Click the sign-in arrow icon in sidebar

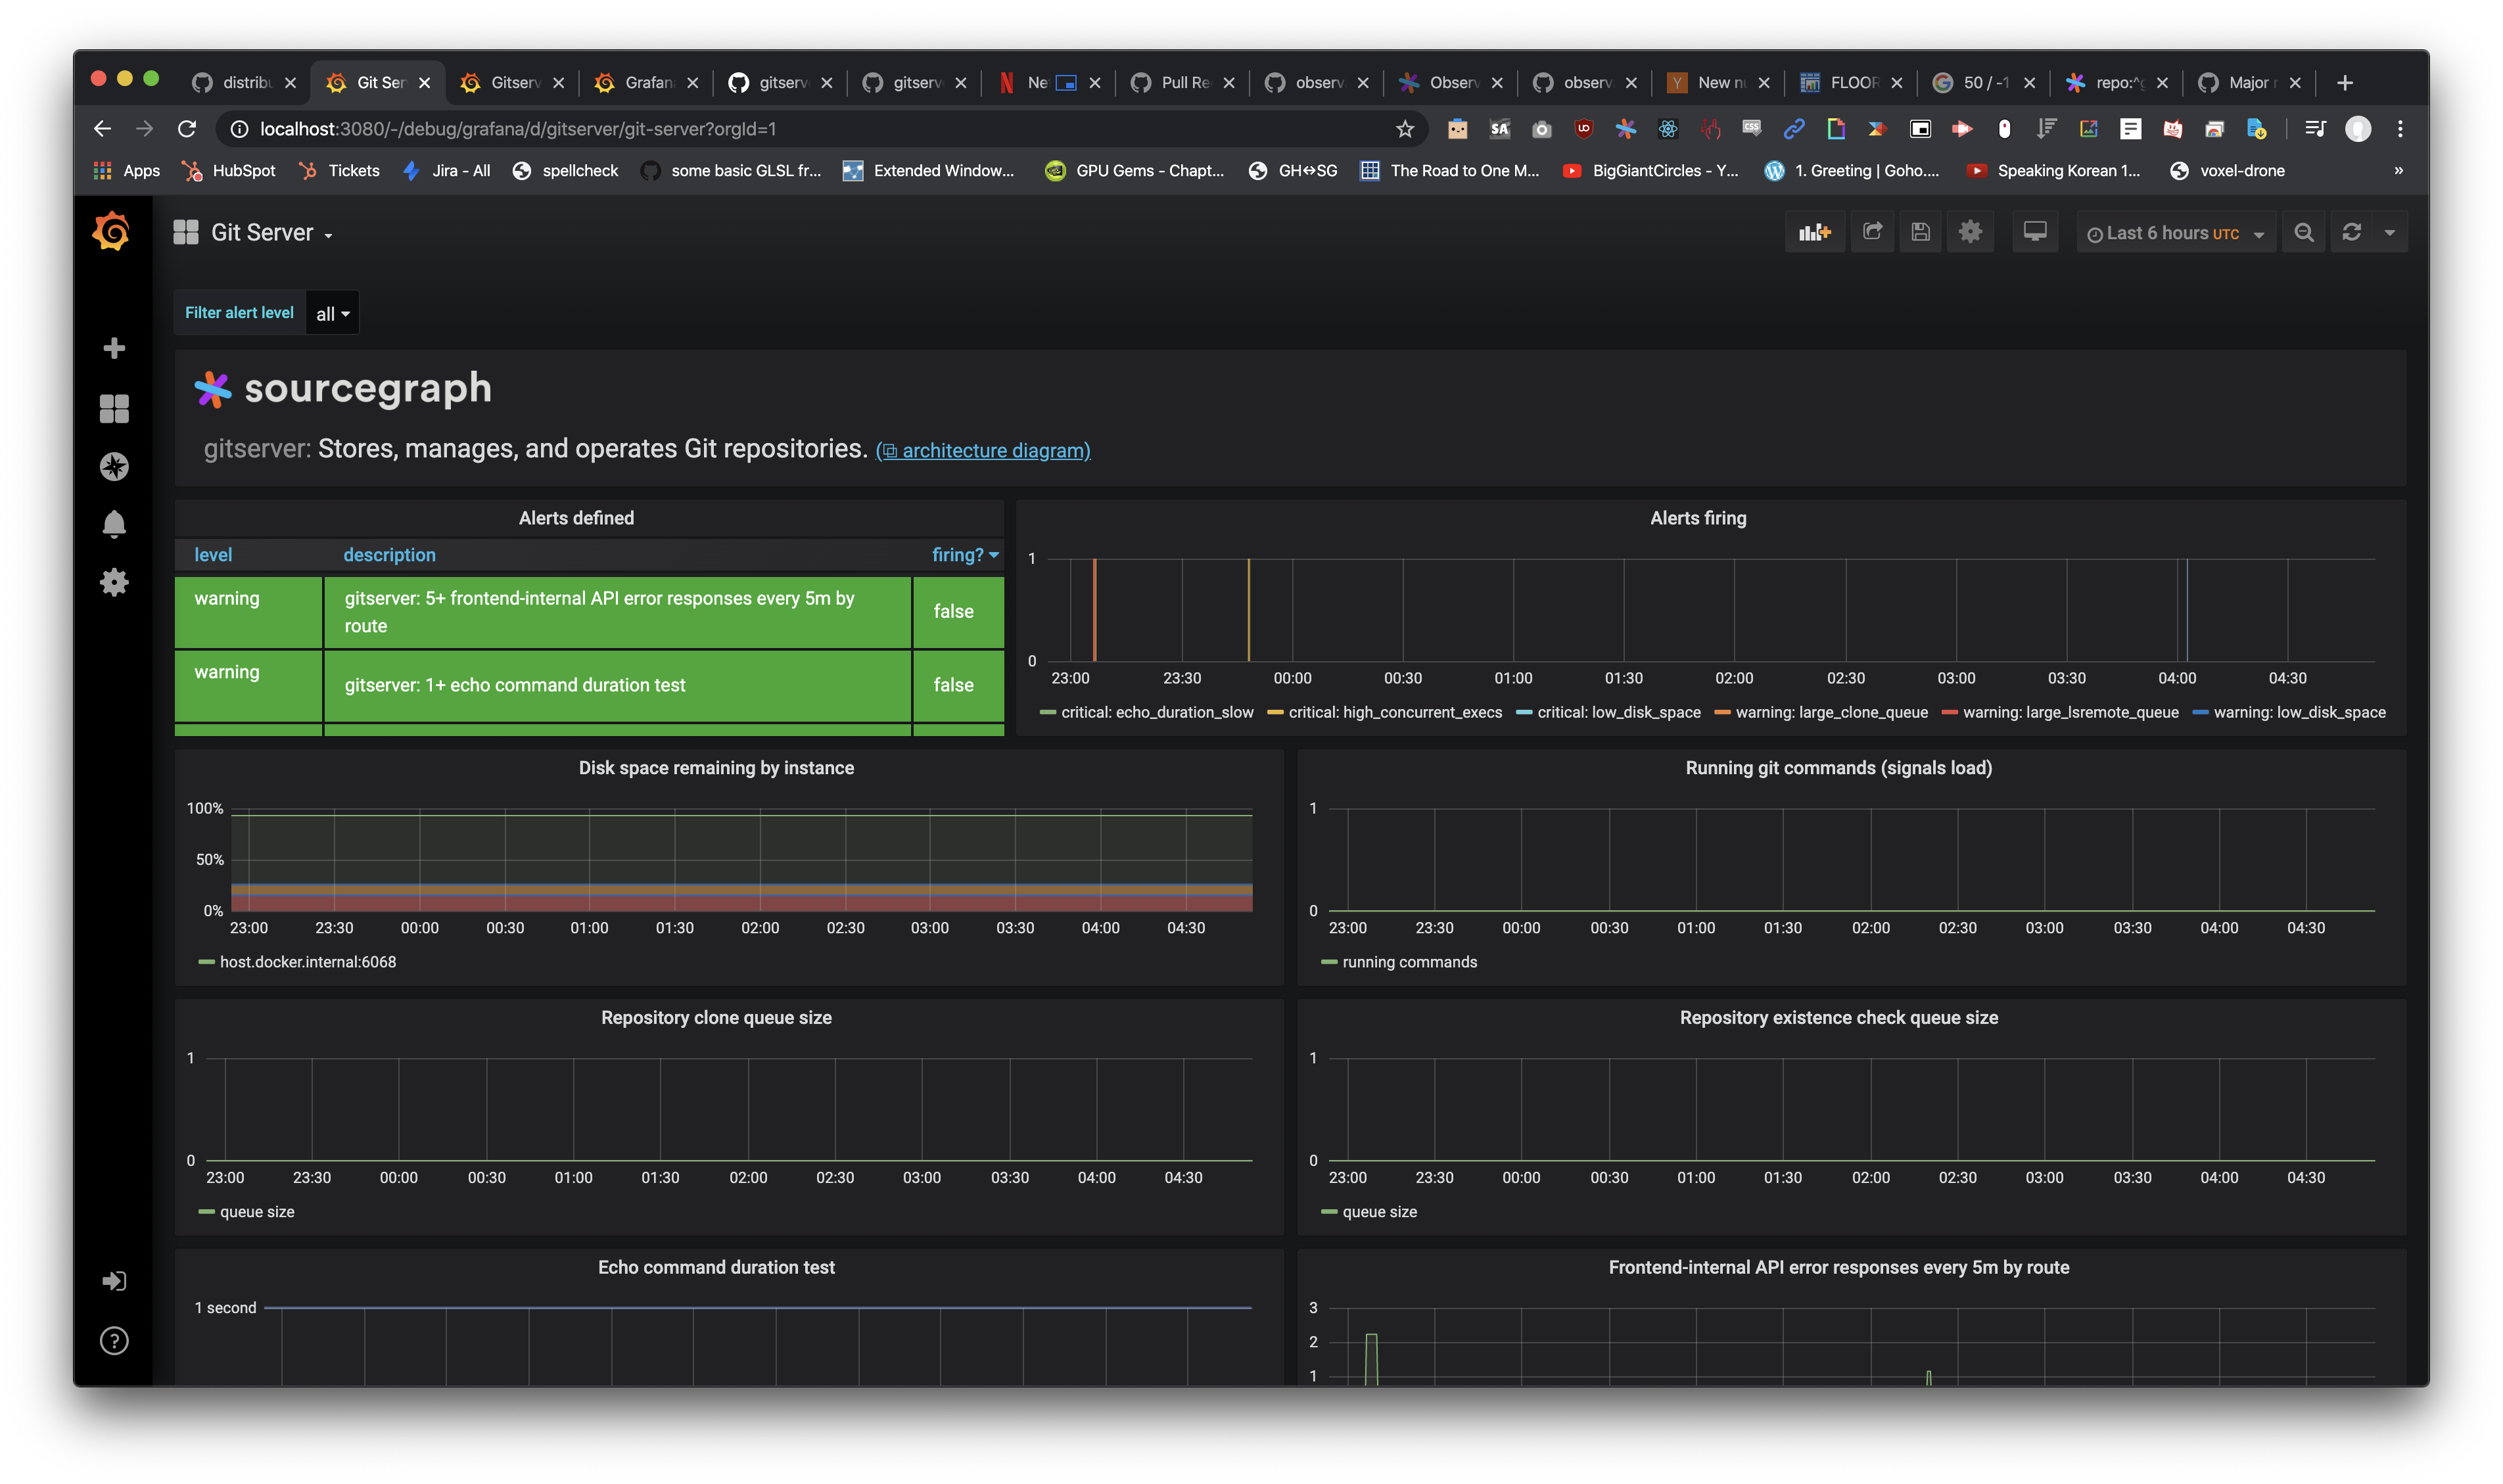[114, 1281]
